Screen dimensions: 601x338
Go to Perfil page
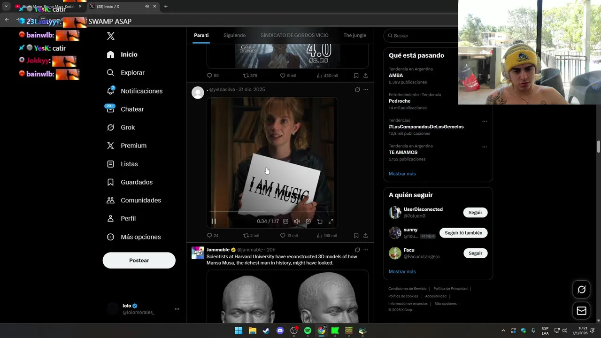121,218
